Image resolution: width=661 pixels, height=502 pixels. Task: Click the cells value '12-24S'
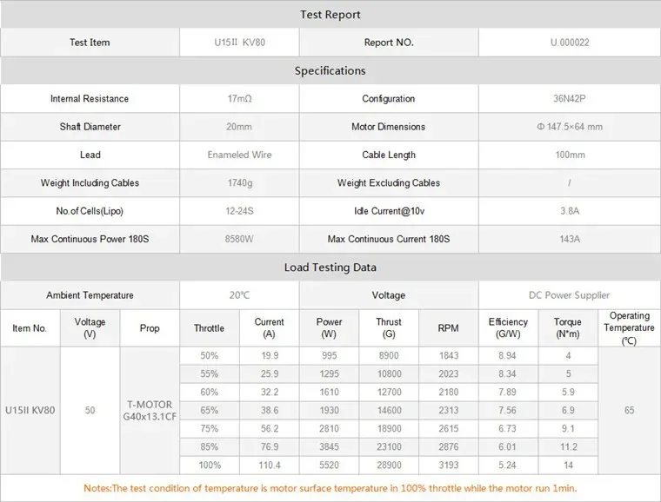pyautogui.click(x=239, y=211)
